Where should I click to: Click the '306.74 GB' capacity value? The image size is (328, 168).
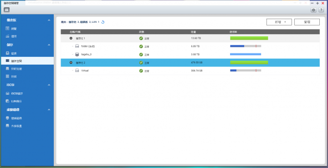point(197,71)
